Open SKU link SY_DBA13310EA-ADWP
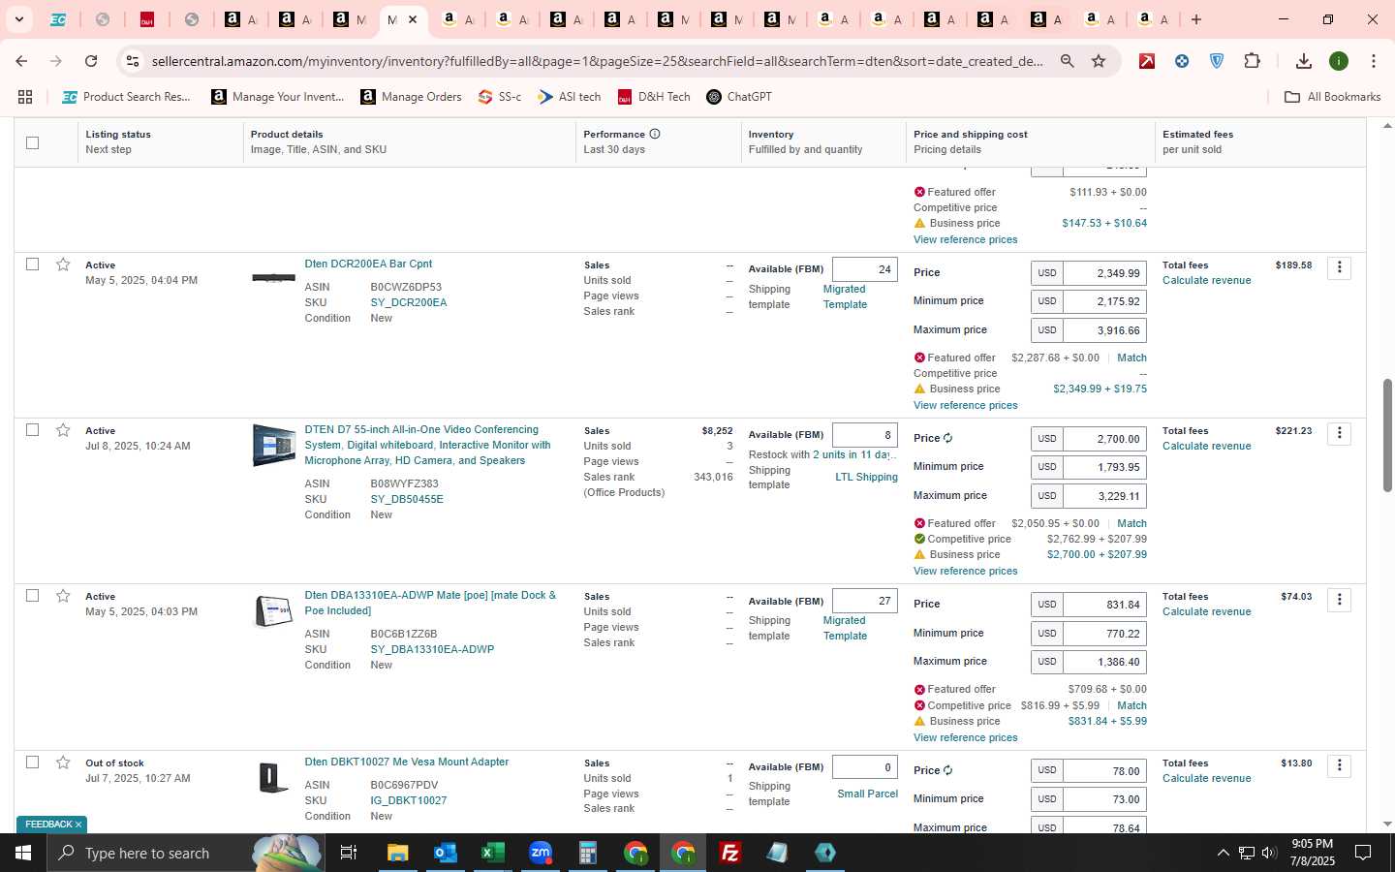This screenshot has height=872, width=1395. pos(432,649)
